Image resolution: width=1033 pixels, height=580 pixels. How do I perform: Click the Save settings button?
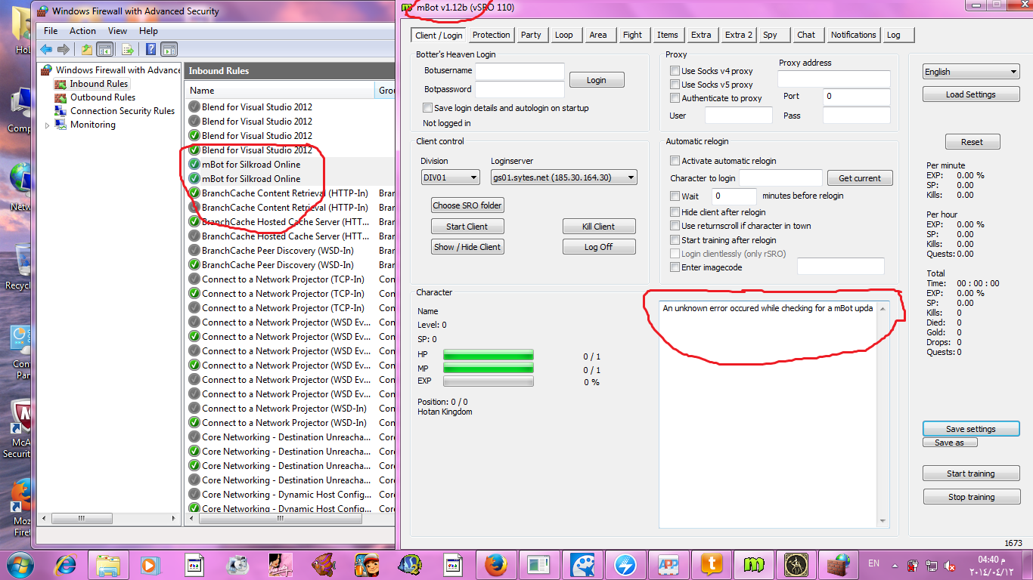971,429
